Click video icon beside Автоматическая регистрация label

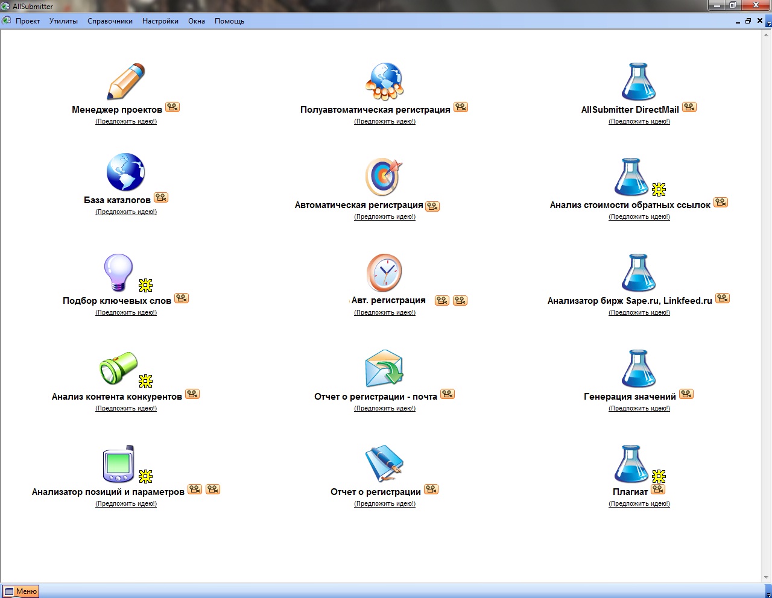pyautogui.click(x=432, y=206)
